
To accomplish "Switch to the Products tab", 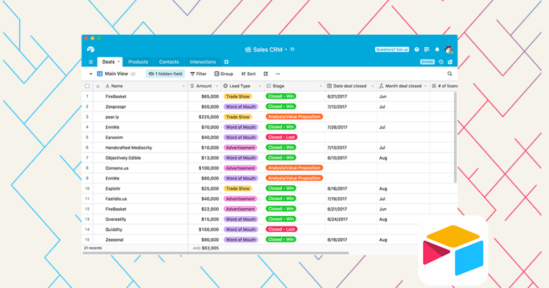I will (138, 62).
